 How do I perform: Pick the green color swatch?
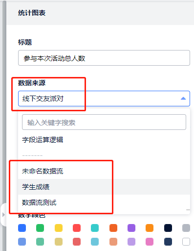tap(40, 228)
